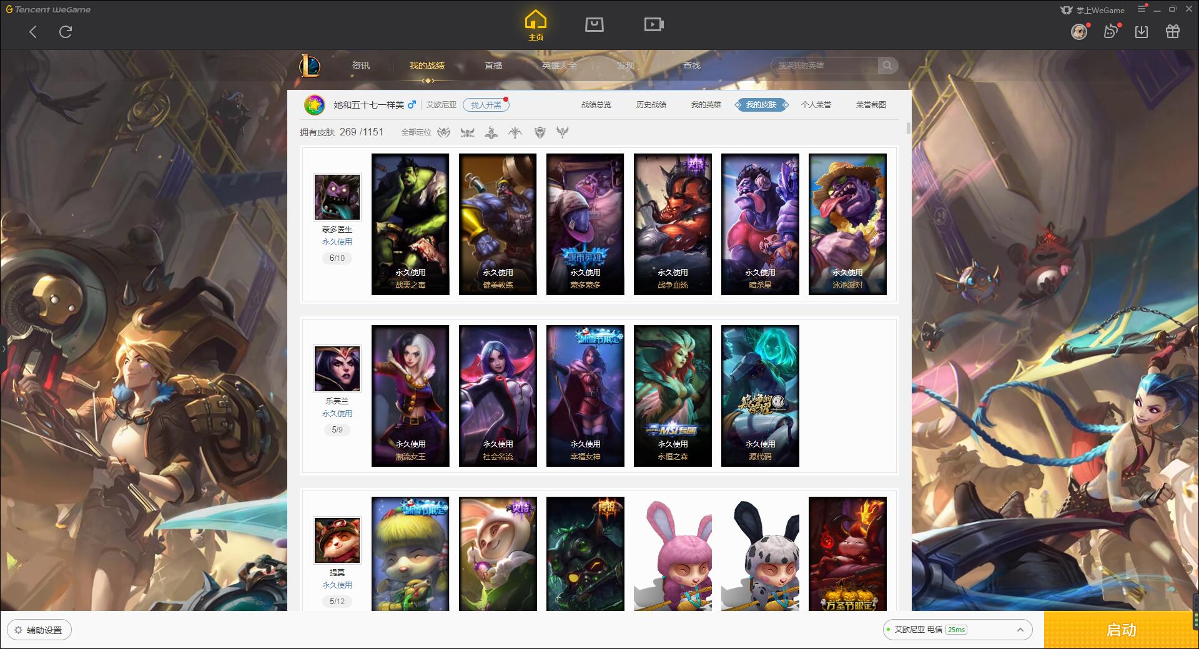Open the 蒙多蒙多 skin card
The height and width of the screenshot is (649, 1199).
point(585,224)
